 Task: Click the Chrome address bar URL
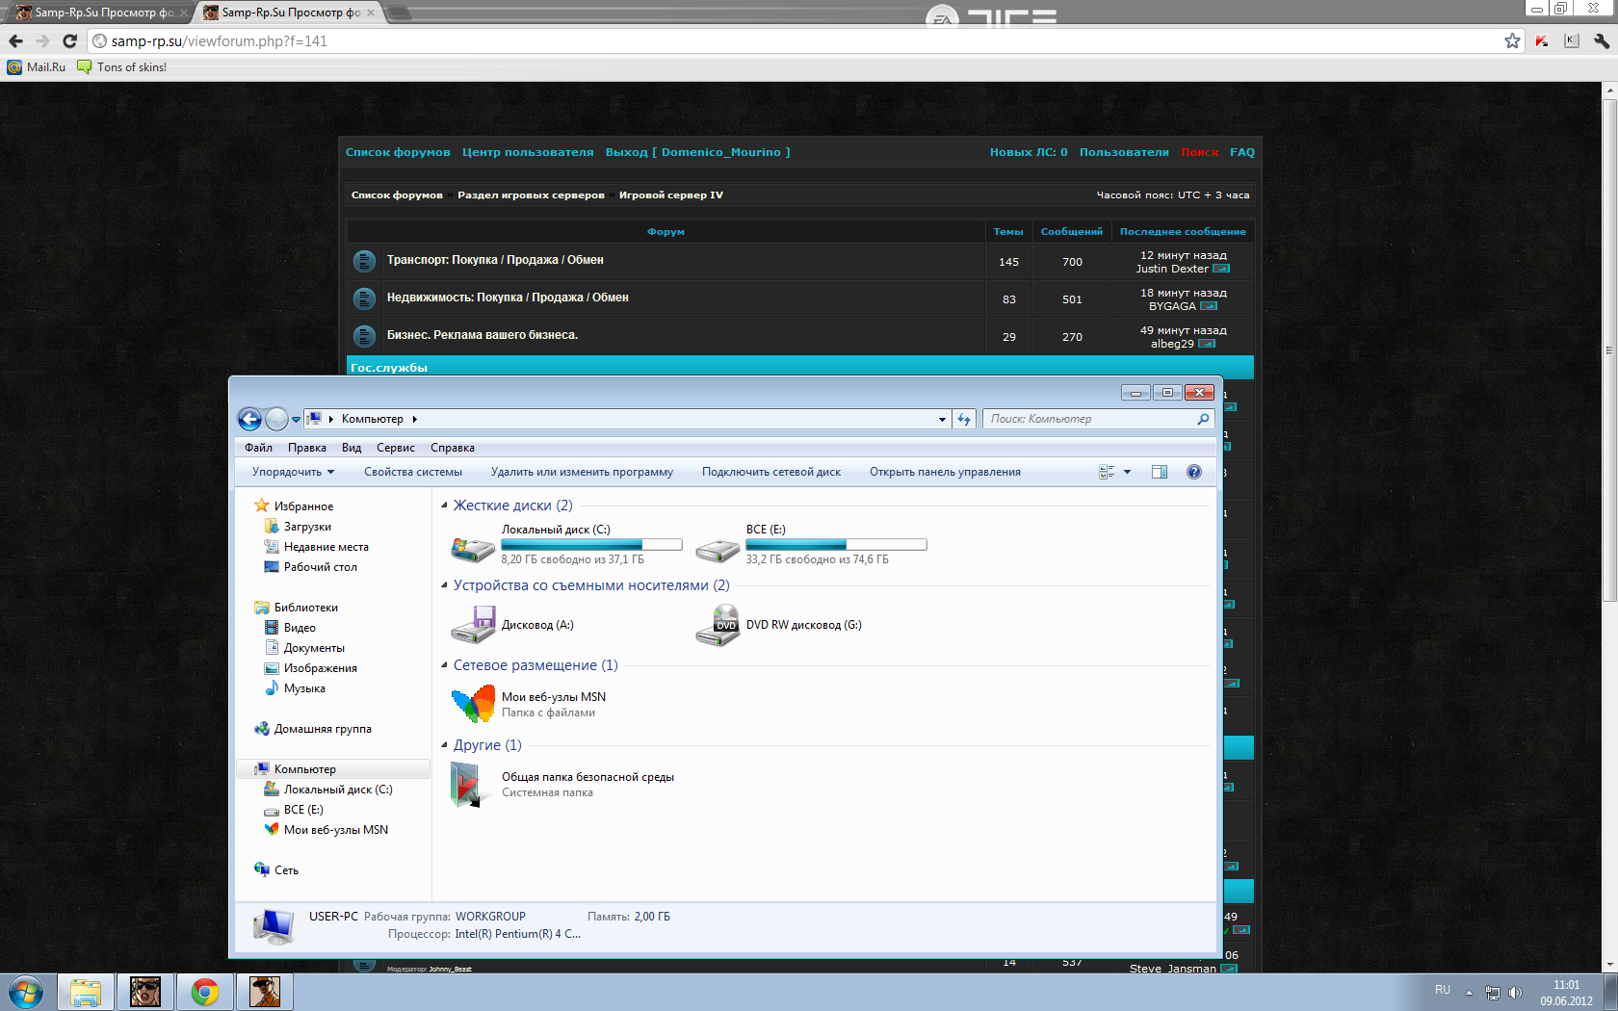[x=220, y=40]
